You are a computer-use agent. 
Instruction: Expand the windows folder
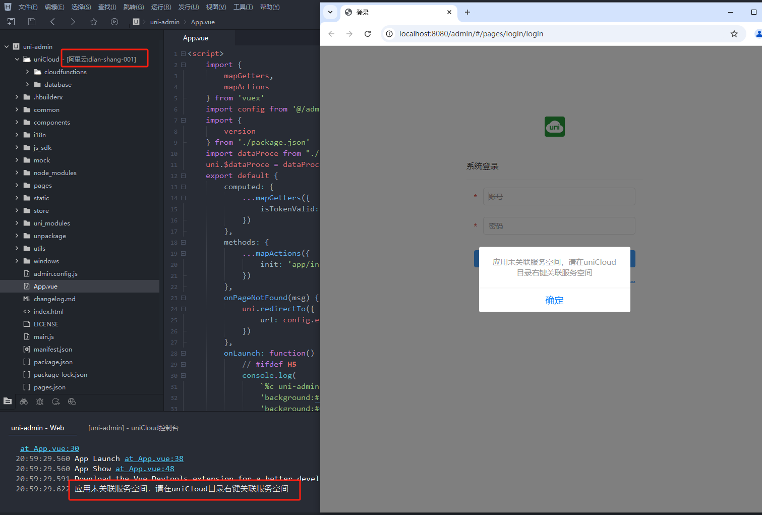click(x=17, y=261)
